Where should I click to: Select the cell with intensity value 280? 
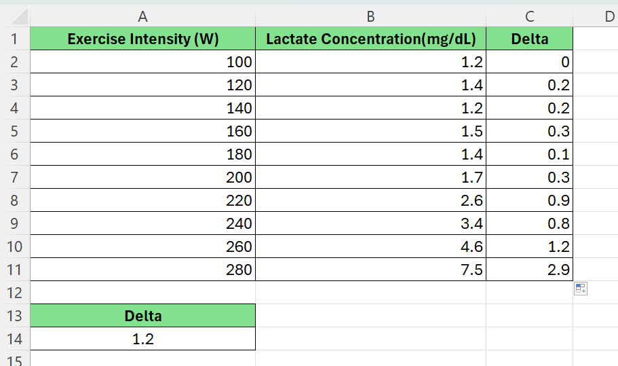[x=142, y=270]
